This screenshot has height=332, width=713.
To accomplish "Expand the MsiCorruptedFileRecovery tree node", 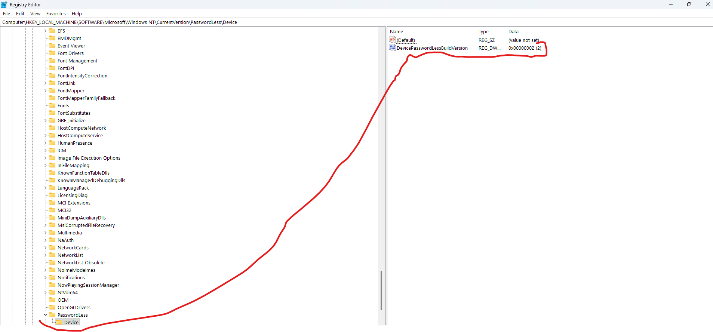I will click(46, 225).
